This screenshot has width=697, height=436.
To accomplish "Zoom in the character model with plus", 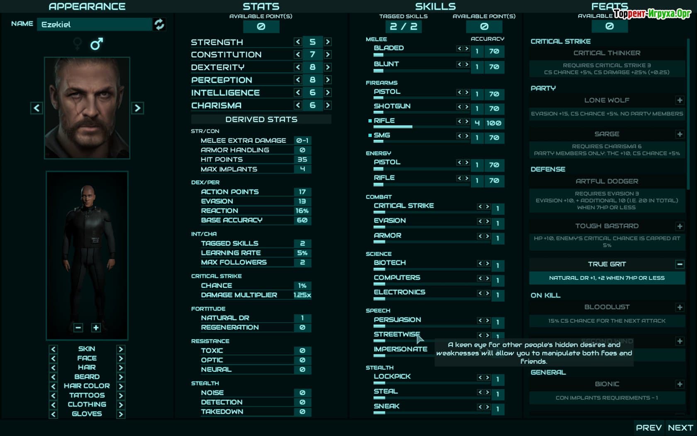I will [96, 328].
